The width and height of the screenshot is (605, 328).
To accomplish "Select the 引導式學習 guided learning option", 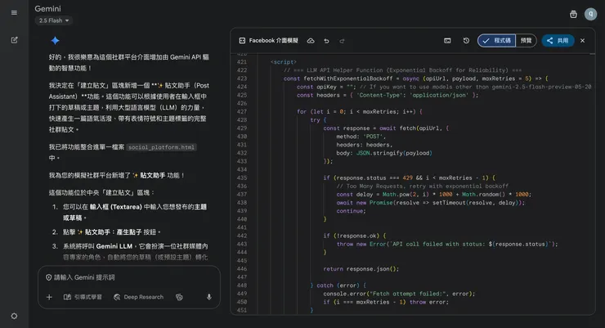I will click(83, 297).
